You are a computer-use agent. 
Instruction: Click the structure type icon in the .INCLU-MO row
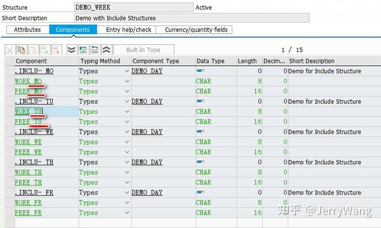click(201, 71)
